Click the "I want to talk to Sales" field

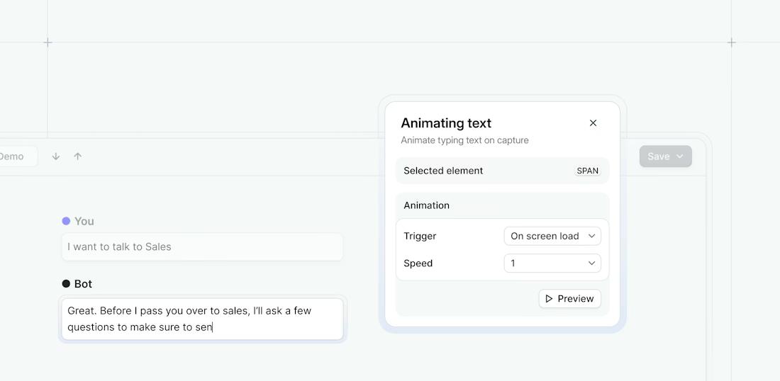[202, 247]
